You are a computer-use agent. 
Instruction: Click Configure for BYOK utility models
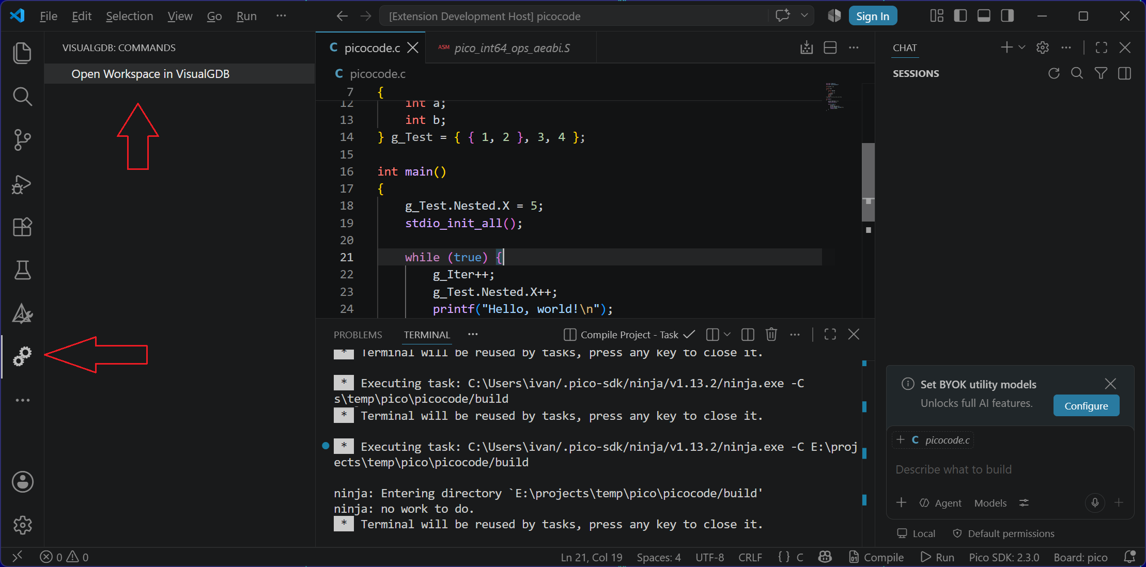pos(1086,406)
